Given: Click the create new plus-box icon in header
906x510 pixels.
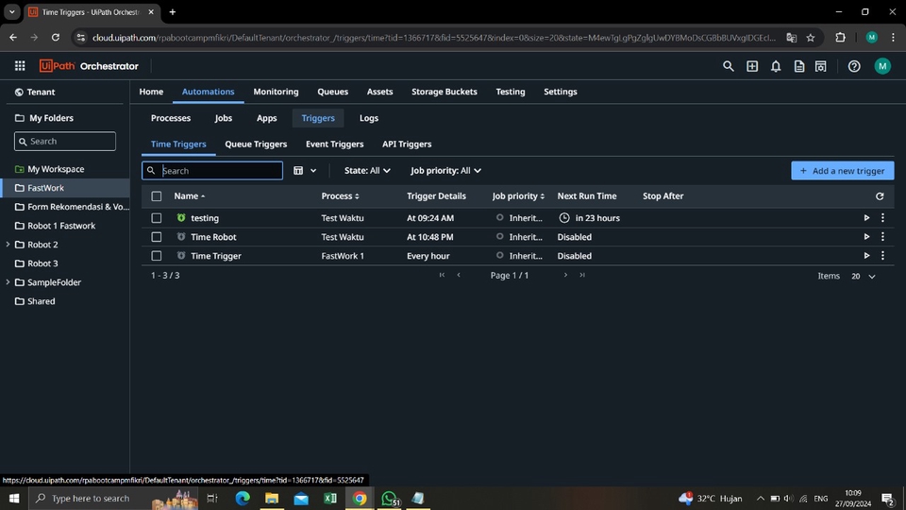Looking at the screenshot, I should pyautogui.click(x=752, y=66).
